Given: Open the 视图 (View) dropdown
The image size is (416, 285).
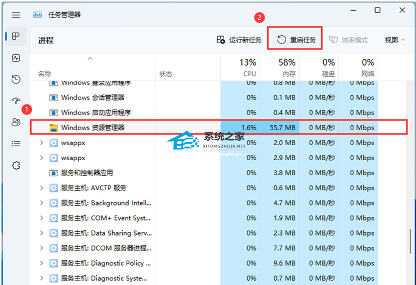Looking at the screenshot, I should point(394,40).
